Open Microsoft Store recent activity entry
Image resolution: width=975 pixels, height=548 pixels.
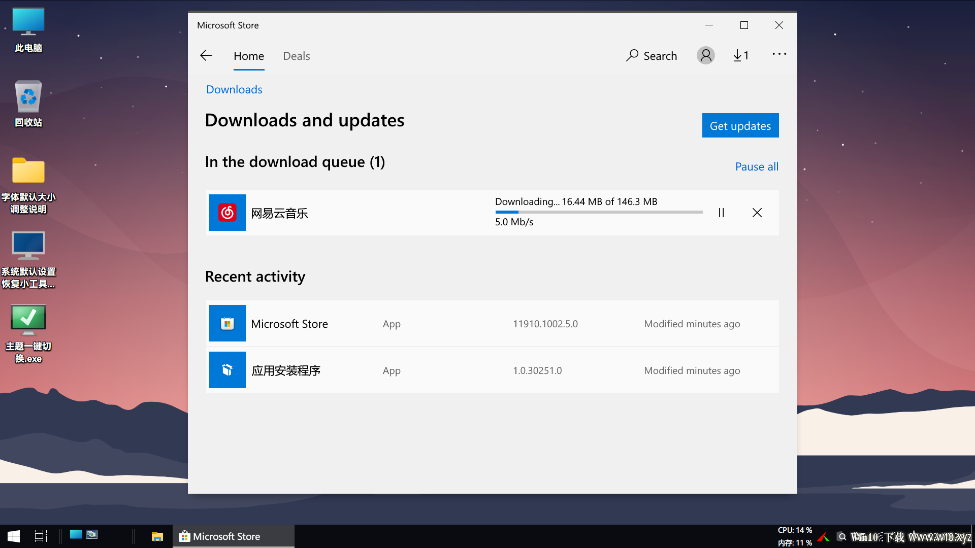pyautogui.click(x=492, y=323)
